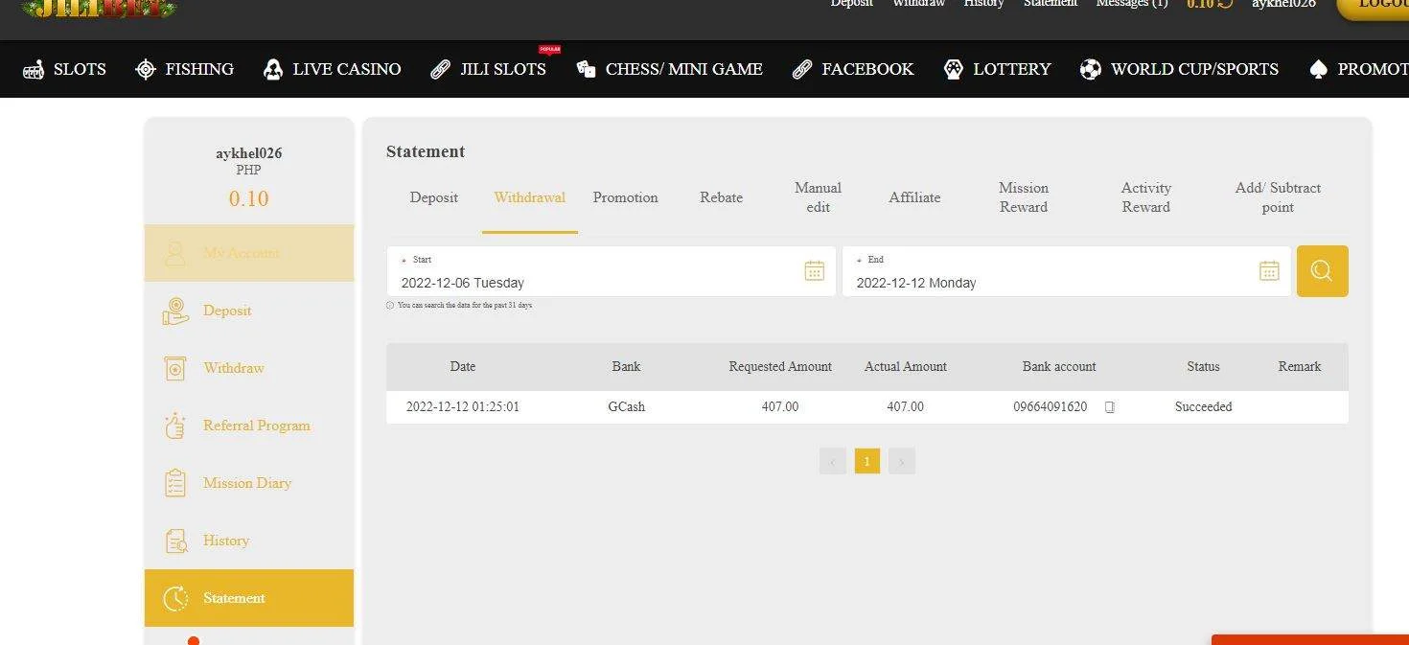Switch to the Deposit statement tab
The image size is (1409, 645).
[x=434, y=197]
